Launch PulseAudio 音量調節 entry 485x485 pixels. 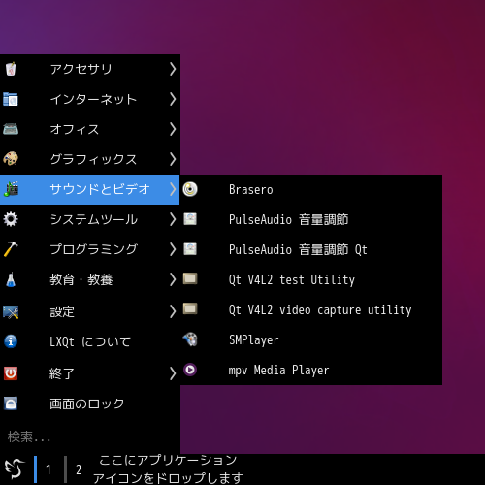point(311,219)
